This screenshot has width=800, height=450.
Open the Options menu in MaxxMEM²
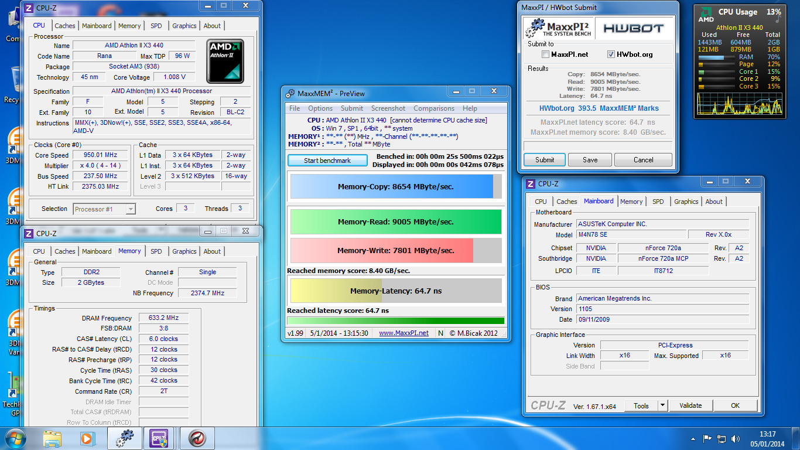[320, 108]
